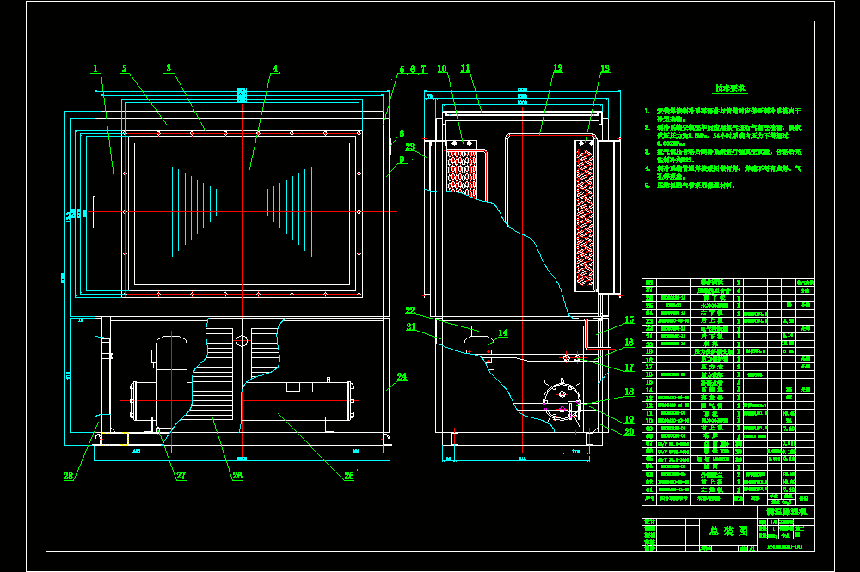The image size is (860, 572).
Task: Select callout number 27 label
Action: [181, 476]
